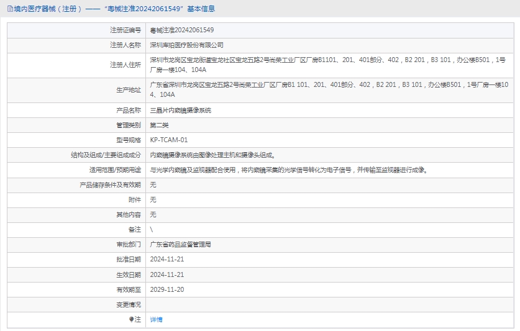Click the 注册证编号 row label
The image size is (520, 331).
point(125,30)
